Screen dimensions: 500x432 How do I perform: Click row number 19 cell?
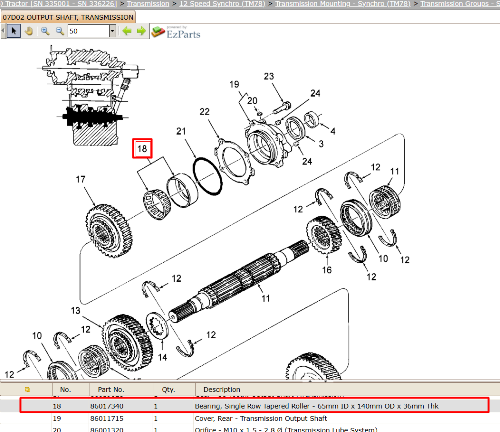[x=57, y=419]
